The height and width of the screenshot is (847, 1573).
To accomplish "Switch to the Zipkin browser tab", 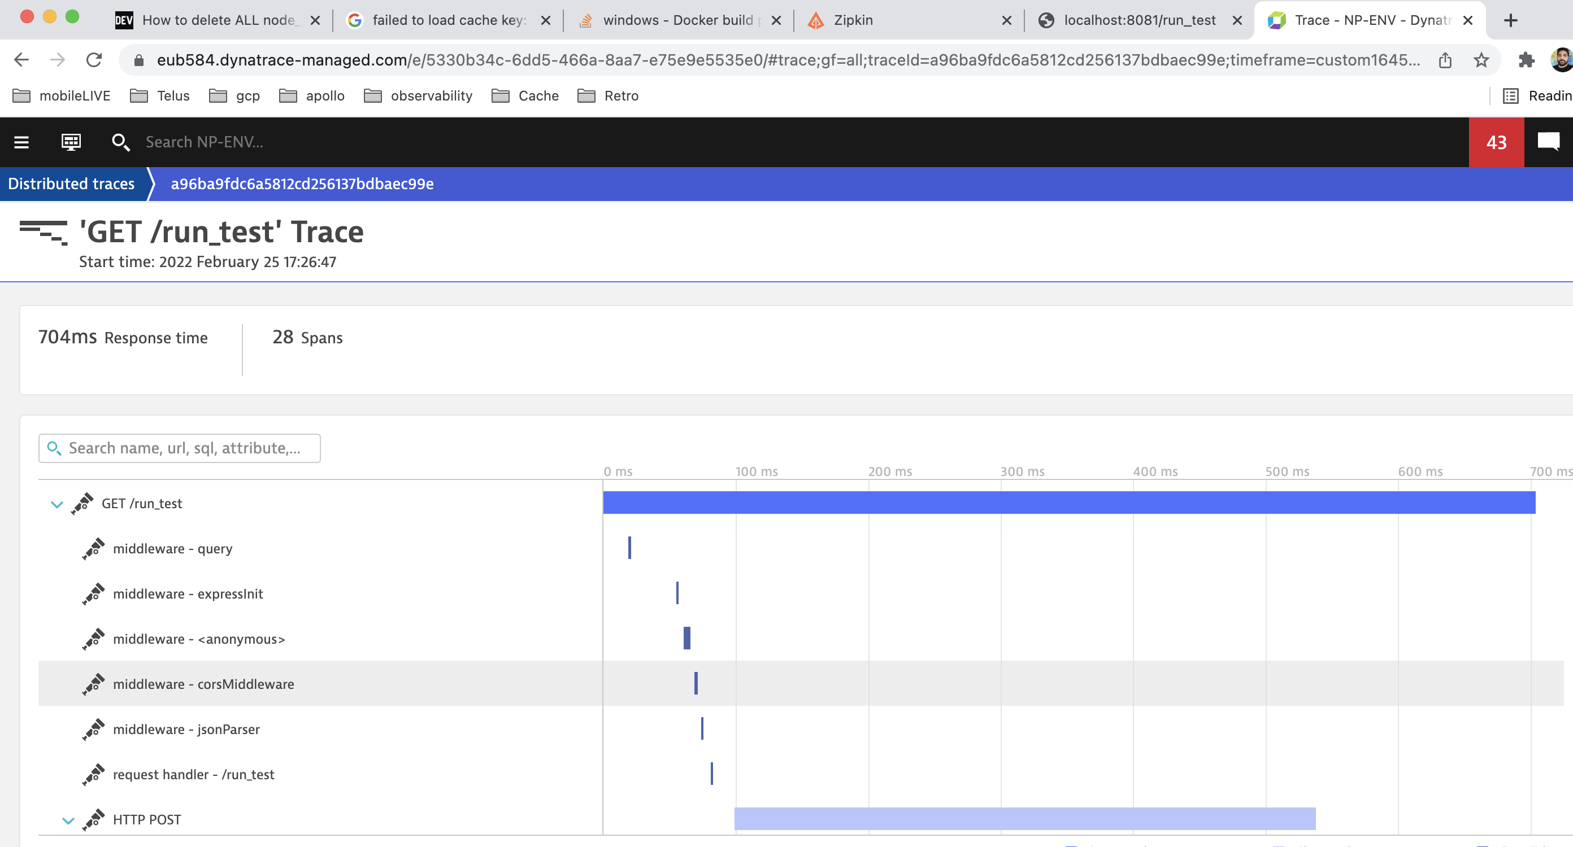I will tap(853, 20).
